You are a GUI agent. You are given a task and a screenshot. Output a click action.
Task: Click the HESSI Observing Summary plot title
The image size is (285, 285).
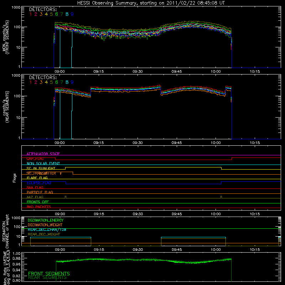pyautogui.click(x=151, y=3)
